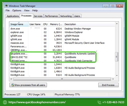Select RAVBg64.exe using 1,544 K memory
This screenshot has height=106, width=127.
click(62, 64)
